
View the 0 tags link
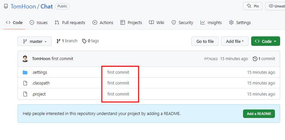(90, 41)
